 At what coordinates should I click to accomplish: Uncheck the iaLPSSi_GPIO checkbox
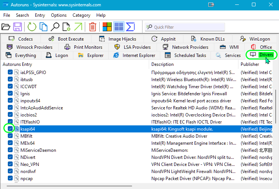pyautogui.click(x=10, y=72)
